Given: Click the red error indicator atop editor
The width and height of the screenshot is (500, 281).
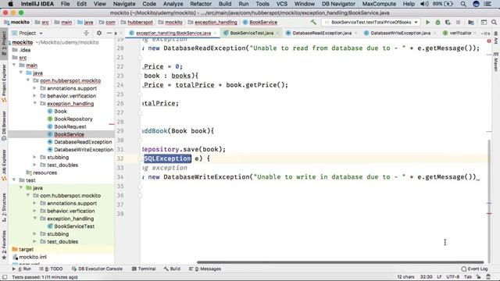Looking at the screenshot, I should 489,41.
